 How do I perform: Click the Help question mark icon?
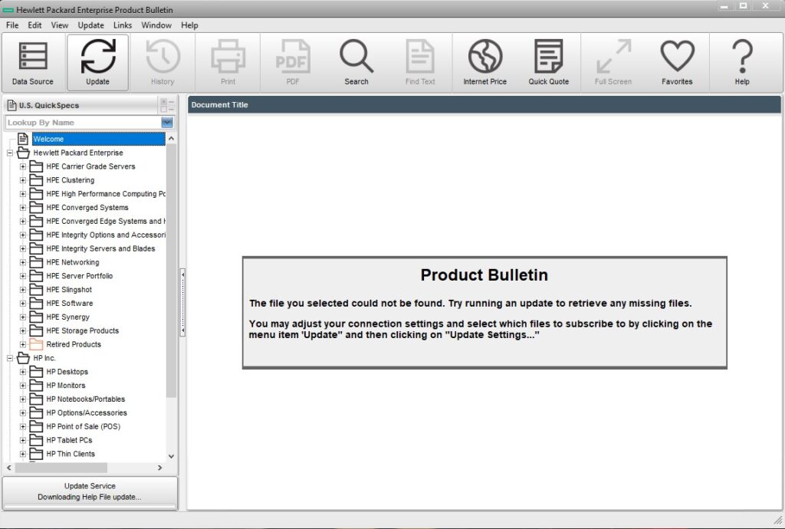741,62
